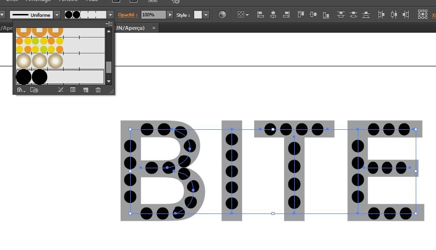436x250 pixels.
Task: Click the Remove Brush Stroke icon
Action: 61,89
